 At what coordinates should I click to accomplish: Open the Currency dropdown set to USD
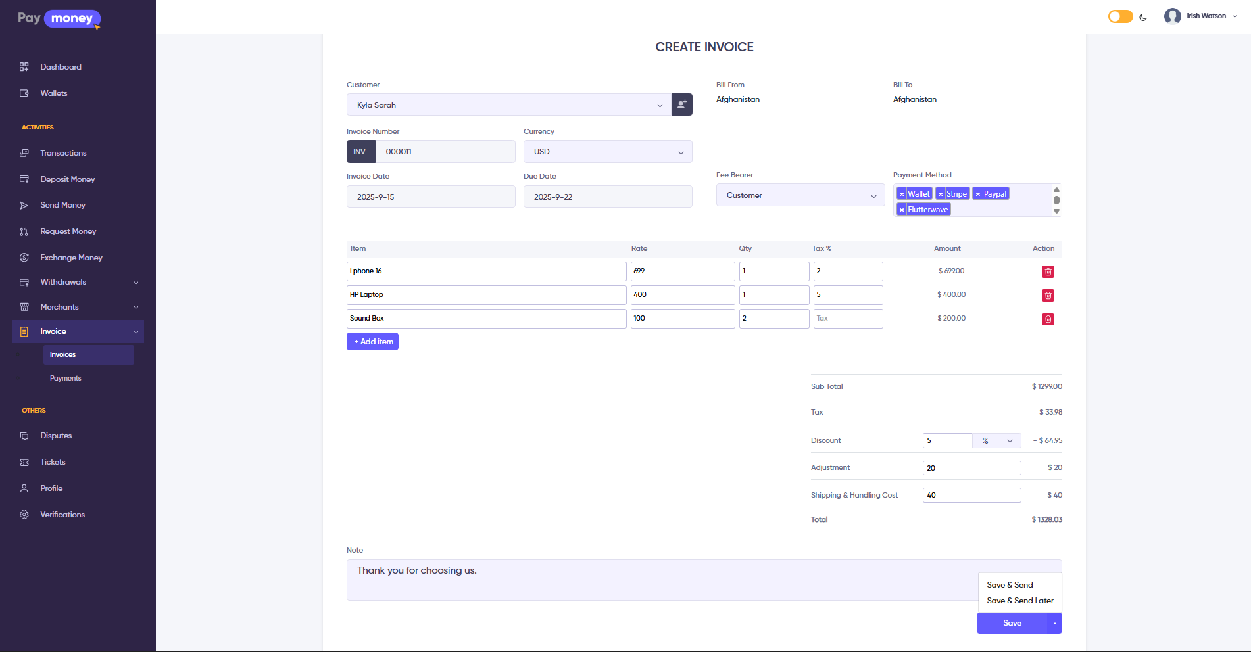pyautogui.click(x=607, y=152)
